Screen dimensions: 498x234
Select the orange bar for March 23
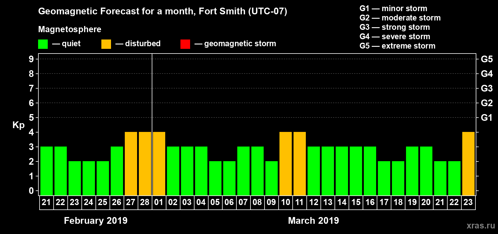[468, 164]
